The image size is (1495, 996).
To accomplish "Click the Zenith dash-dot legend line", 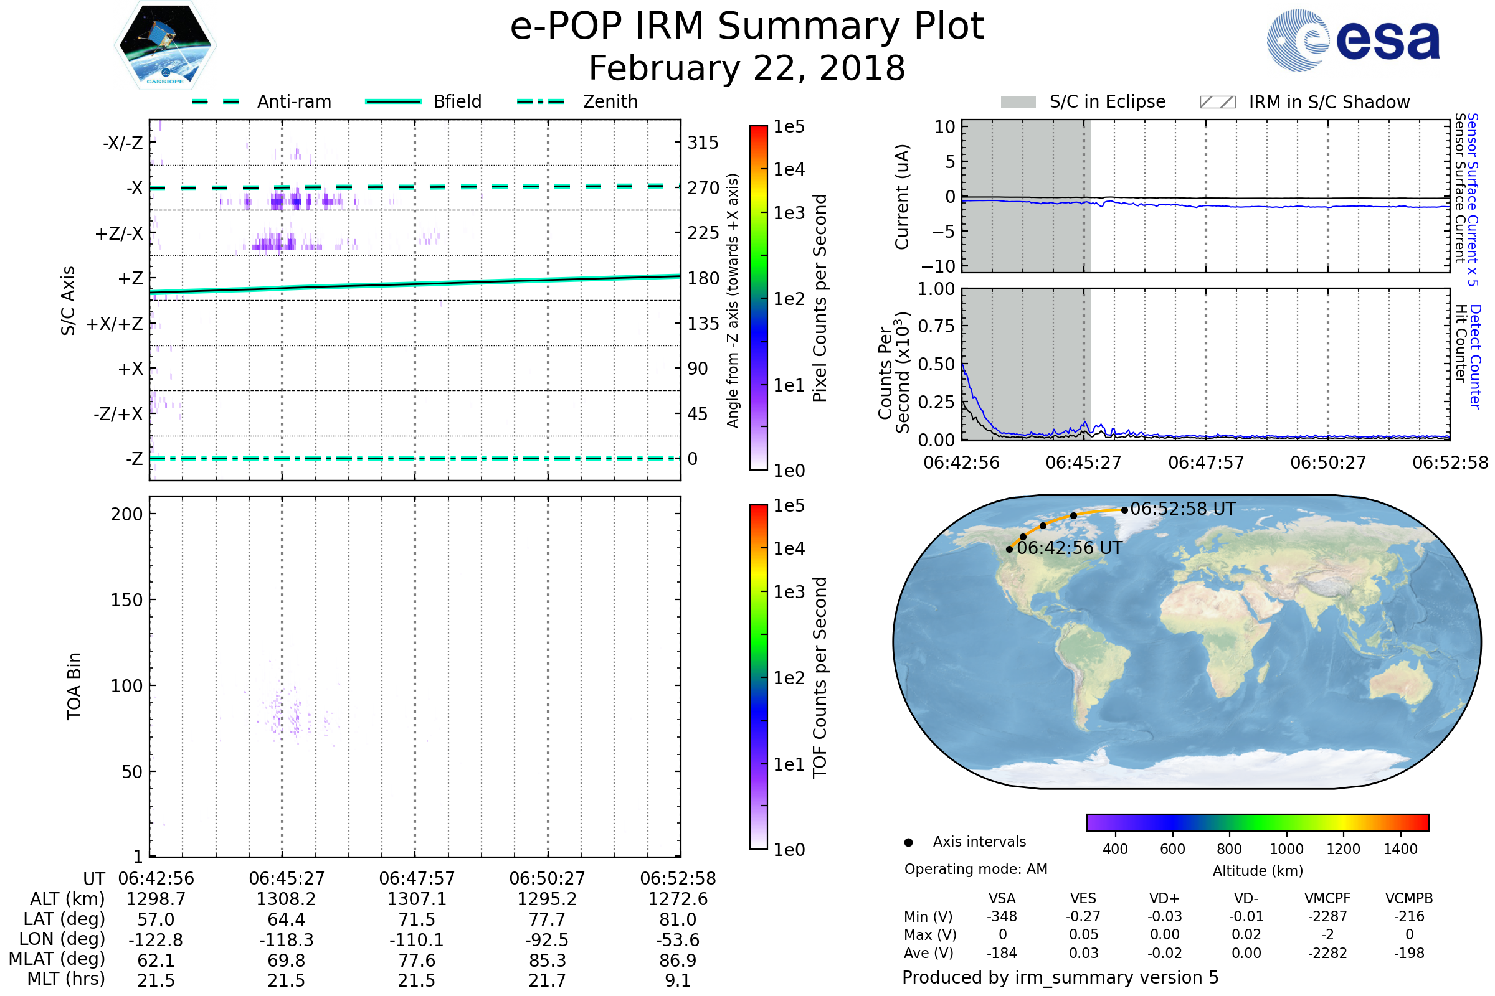I will 541,101.
